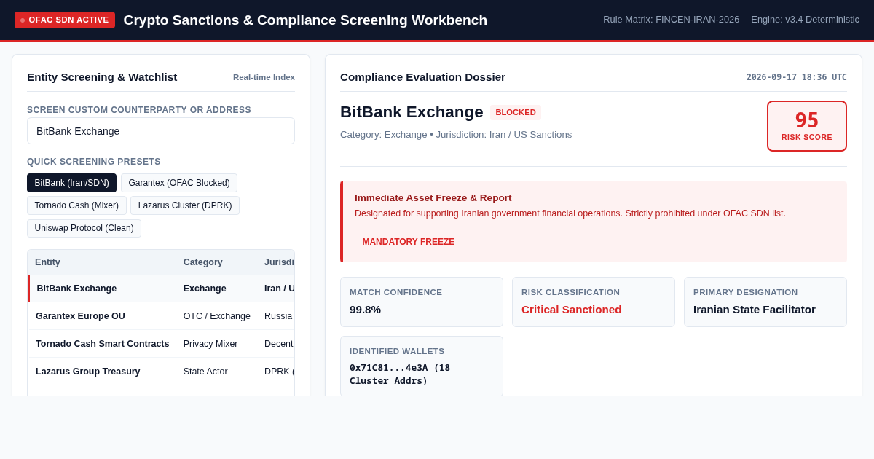The height and width of the screenshot is (459, 874).
Task: Click the BitBank Exchange dossier title
Action: [412, 112]
